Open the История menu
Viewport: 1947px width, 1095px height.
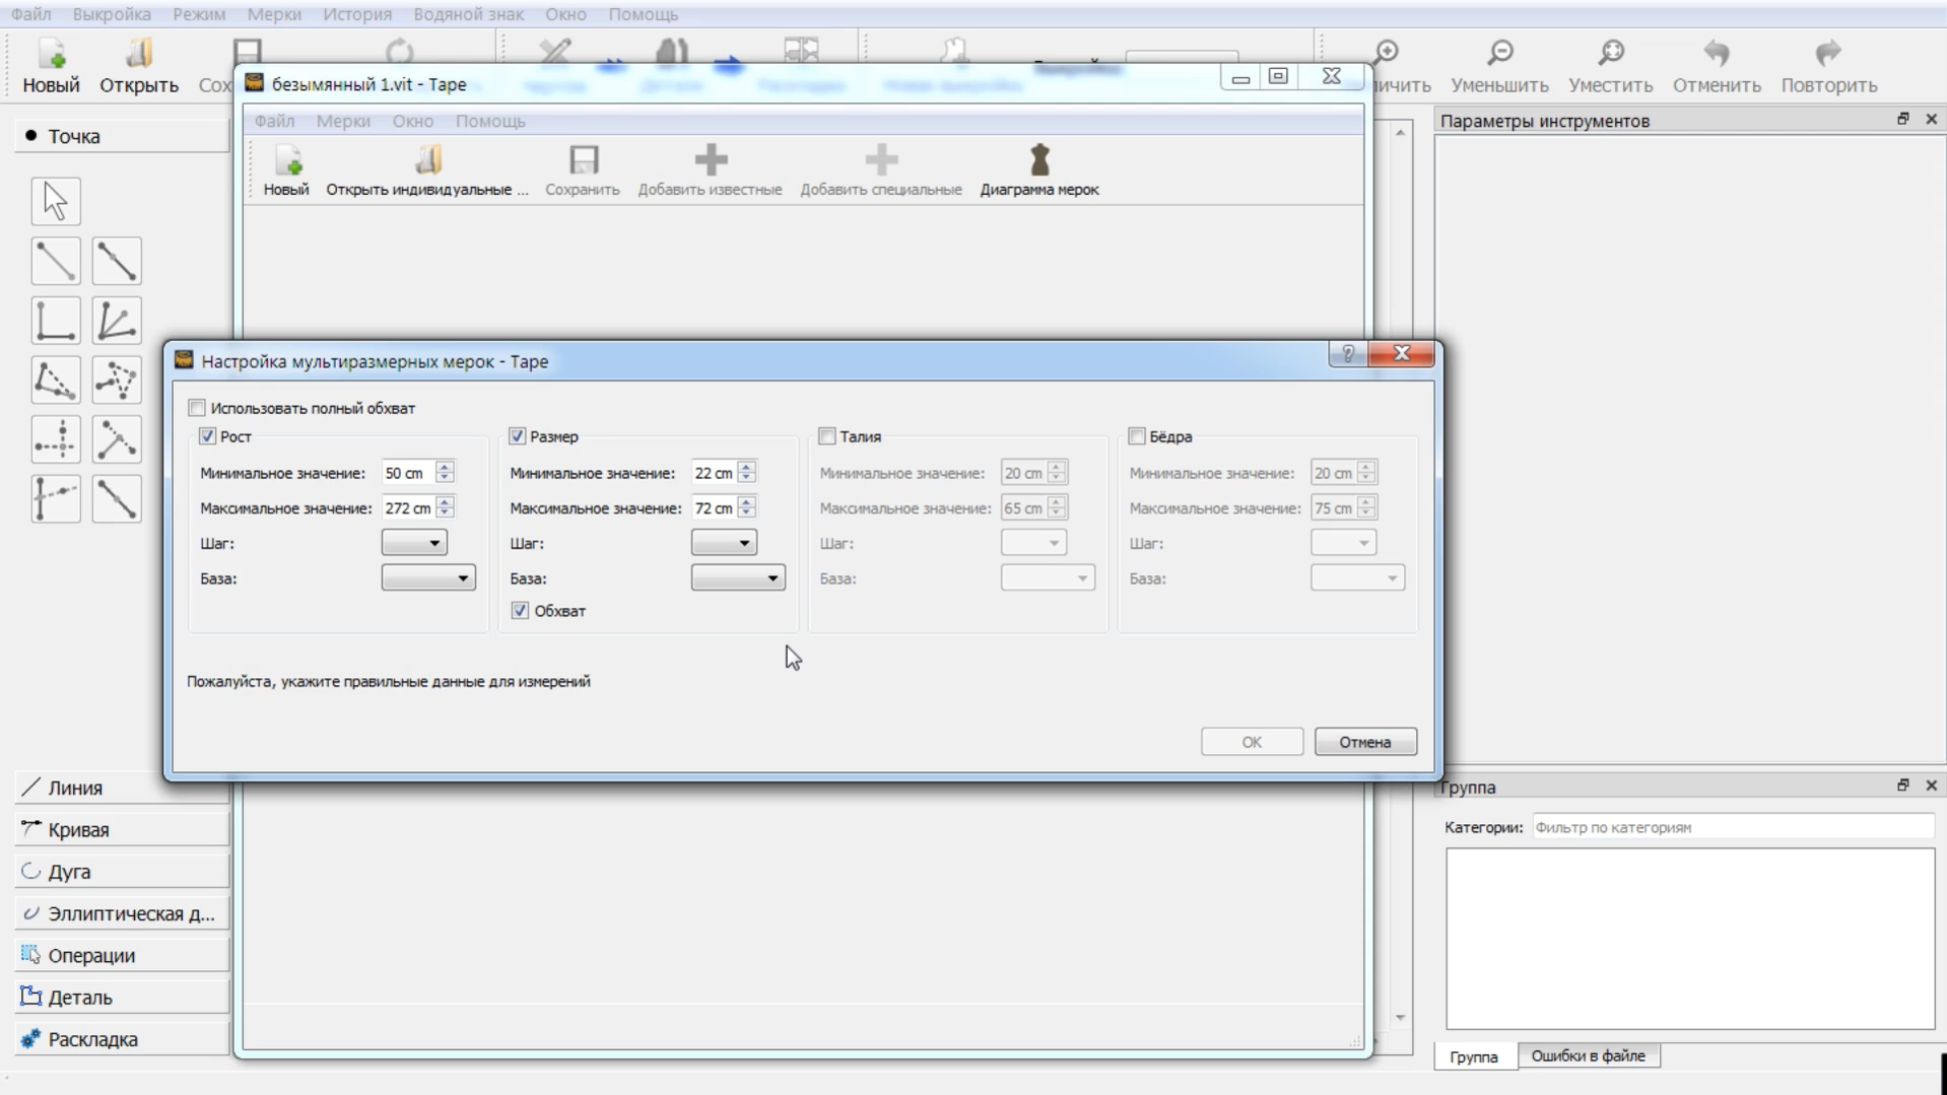pos(357,14)
